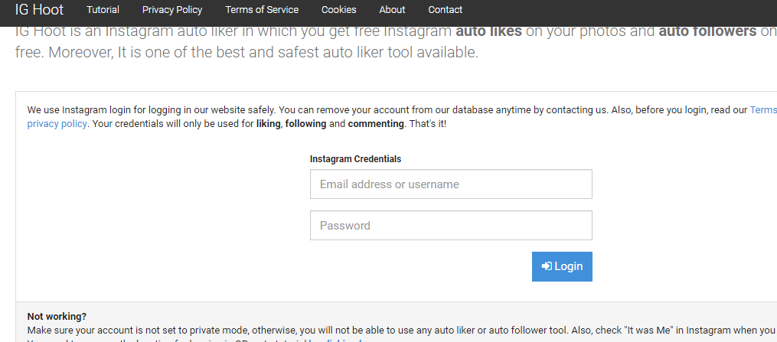Go to the Tutorial page
Viewport: 777px width, 342px height.
103,10
